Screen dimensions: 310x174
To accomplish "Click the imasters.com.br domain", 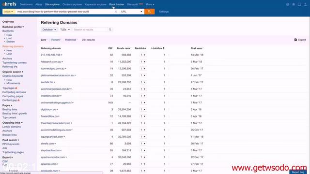I will (50, 96).
